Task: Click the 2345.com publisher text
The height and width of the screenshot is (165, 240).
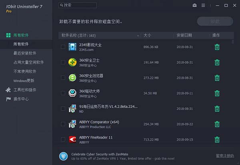Action: tap(86, 50)
